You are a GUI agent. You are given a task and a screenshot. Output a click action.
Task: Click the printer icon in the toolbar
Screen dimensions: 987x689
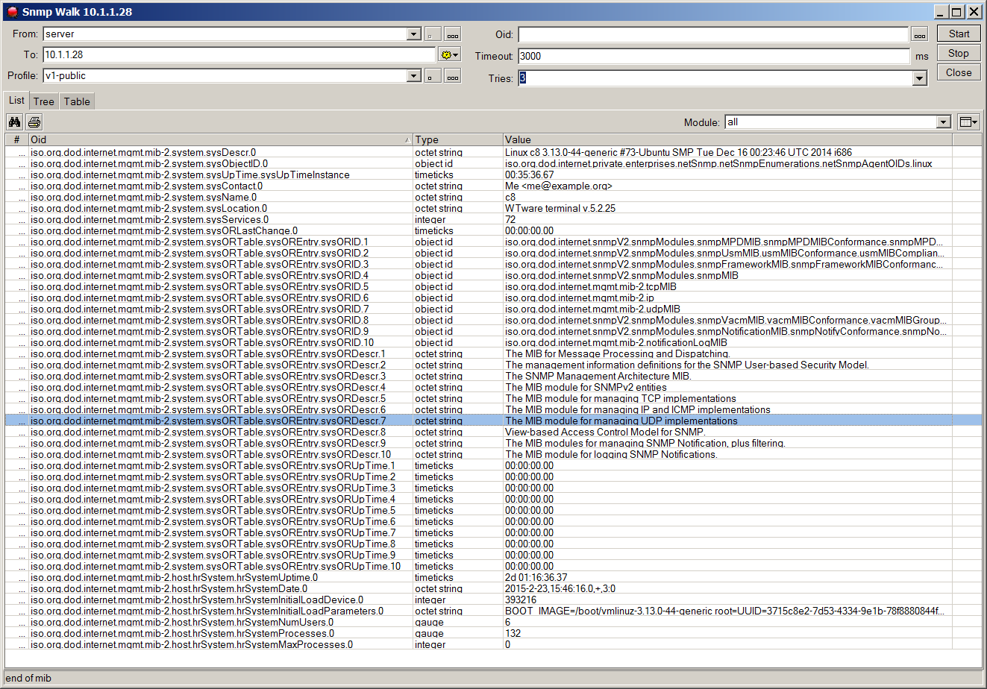(34, 122)
